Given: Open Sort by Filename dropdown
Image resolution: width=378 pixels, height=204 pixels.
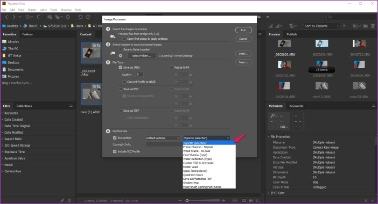Looking at the screenshot, I should [321, 26].
